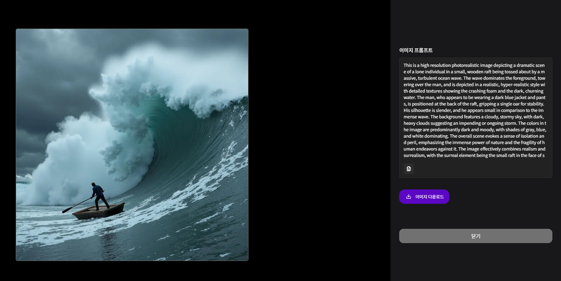Click the prompt line starting "mense wave. The background"

pos(474,117)
